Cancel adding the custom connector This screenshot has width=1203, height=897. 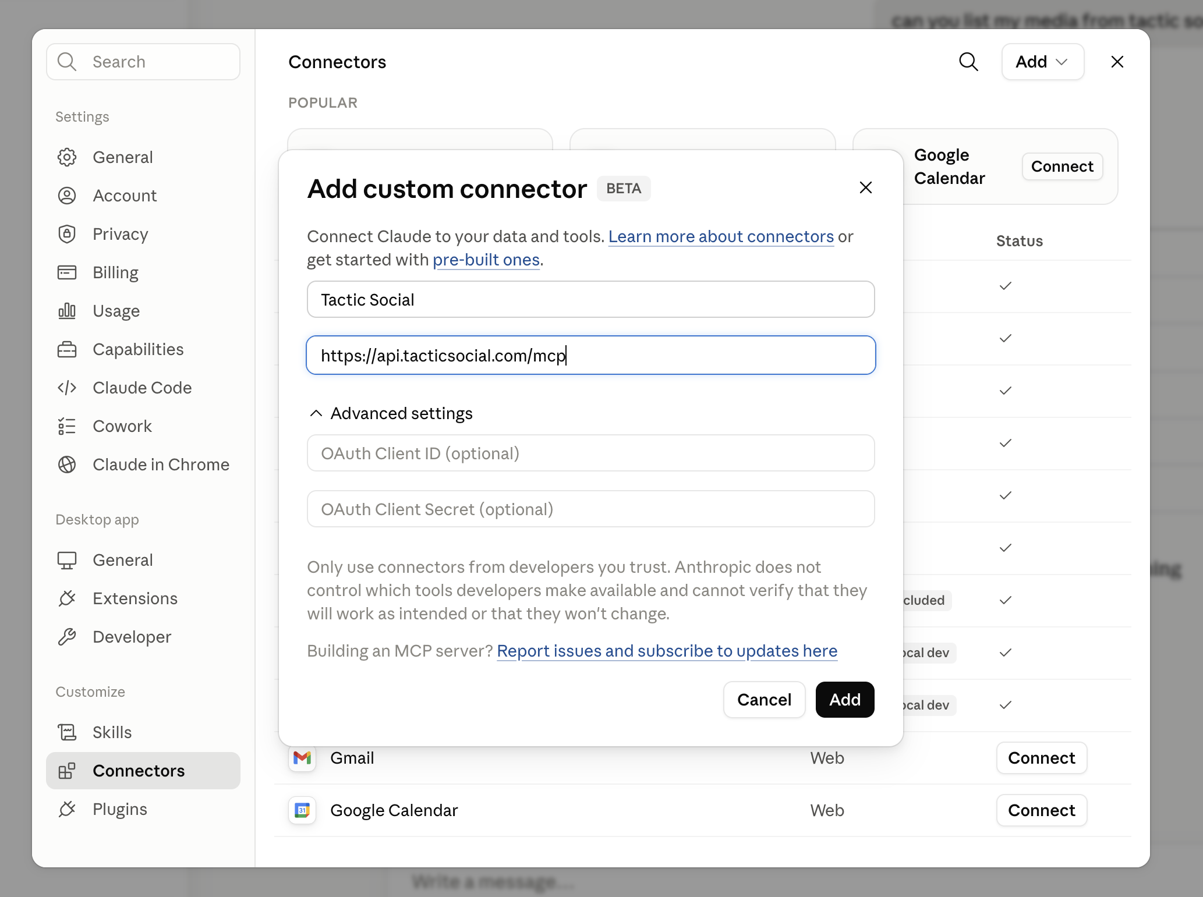pyautogui.click(x=765, y=700)
